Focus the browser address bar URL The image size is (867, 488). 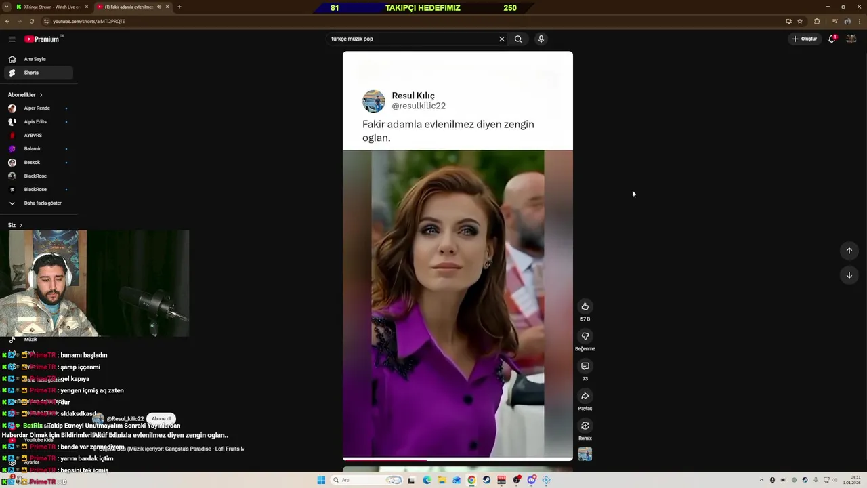(89, 21)
